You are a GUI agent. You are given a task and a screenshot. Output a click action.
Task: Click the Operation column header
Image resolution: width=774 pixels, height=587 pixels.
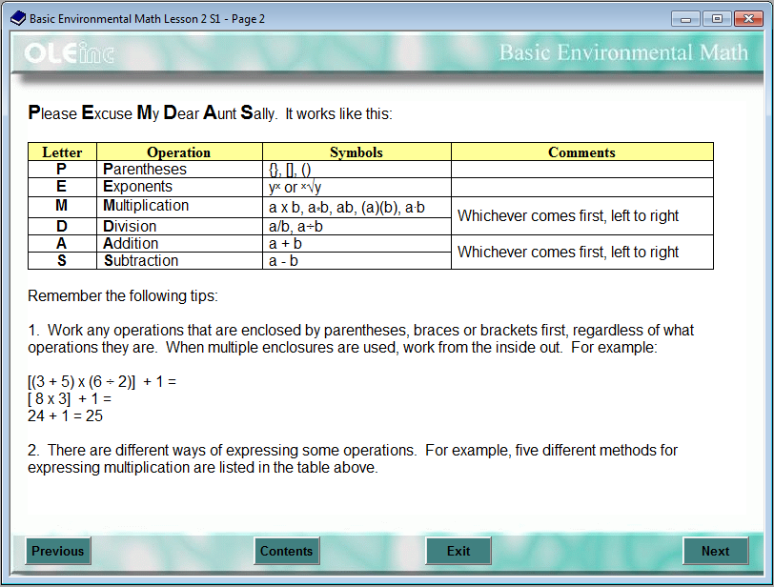[179, 152]
